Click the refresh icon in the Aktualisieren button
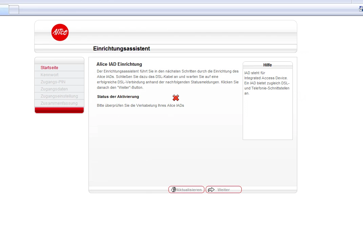The height and width of the screenshot is (249, 363). pyautogui.click(x=174, y=189)
